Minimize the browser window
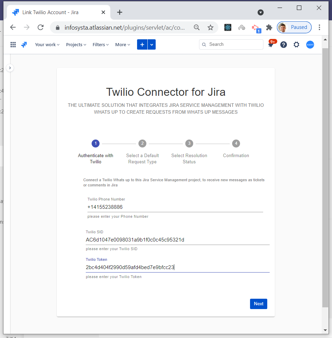The image size is (332, 338). click(x=280, y=8)
